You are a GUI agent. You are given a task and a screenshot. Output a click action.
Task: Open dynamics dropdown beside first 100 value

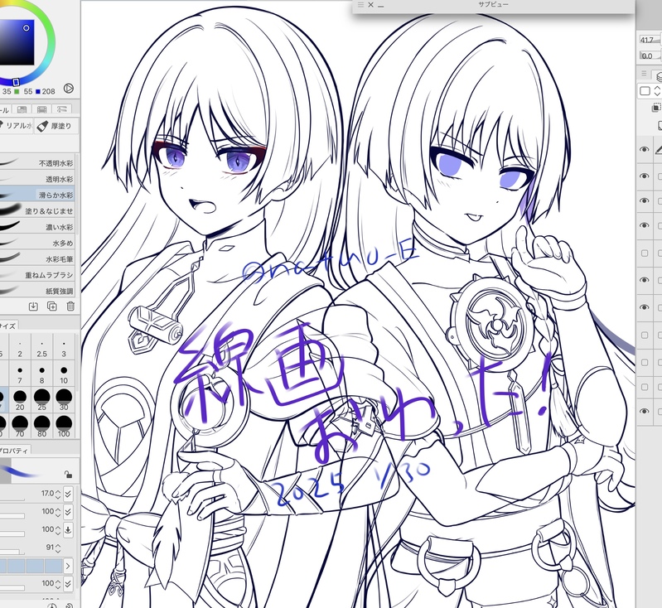pos(68,511)
